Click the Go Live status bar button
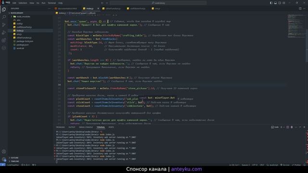Viewport: 308px width, 173px height. coord(285,165)
